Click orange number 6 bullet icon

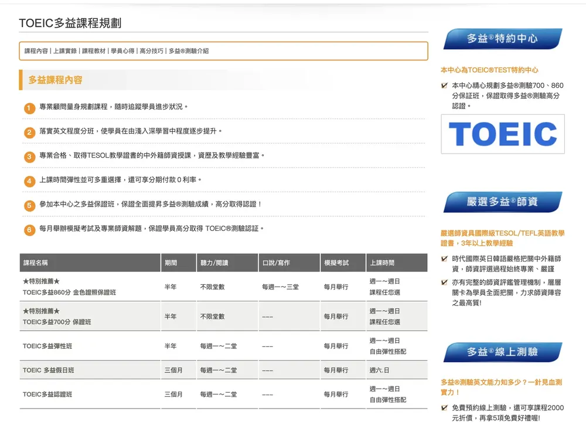coord(29,230)
